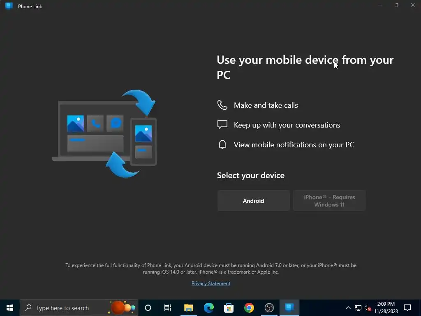
Task: Click the Phone Link taskbar icon
Action: (289, 308)
